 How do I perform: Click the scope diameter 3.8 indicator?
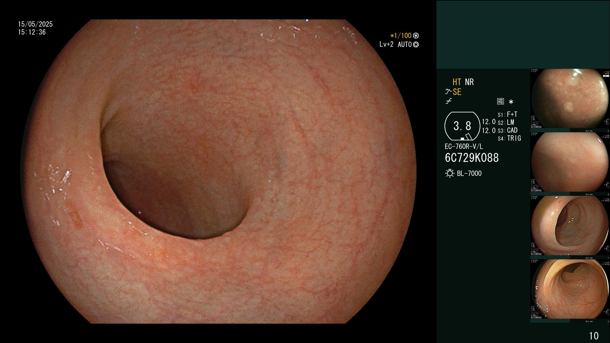462,126
